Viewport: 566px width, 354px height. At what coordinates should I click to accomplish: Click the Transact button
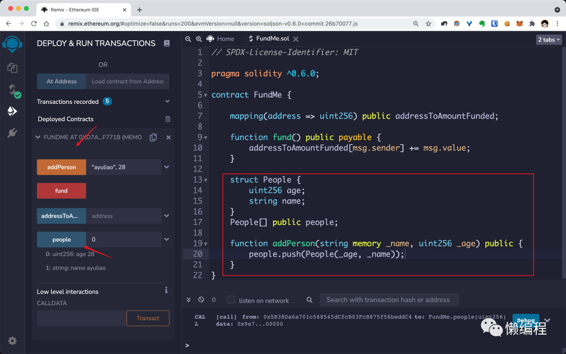point(148,318)
